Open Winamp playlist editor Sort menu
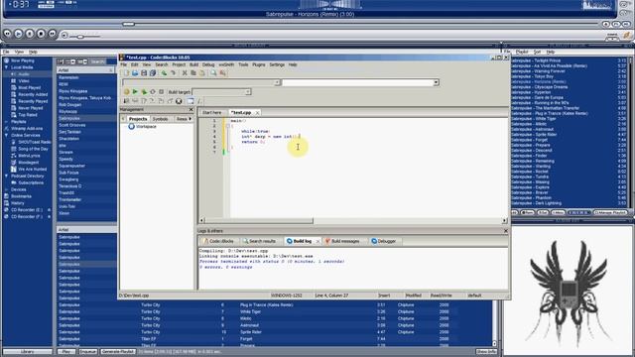This screenshot has width=635, height=357. click(x=537, y=52)
